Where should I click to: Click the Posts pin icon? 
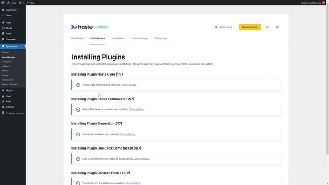(3, 23)
